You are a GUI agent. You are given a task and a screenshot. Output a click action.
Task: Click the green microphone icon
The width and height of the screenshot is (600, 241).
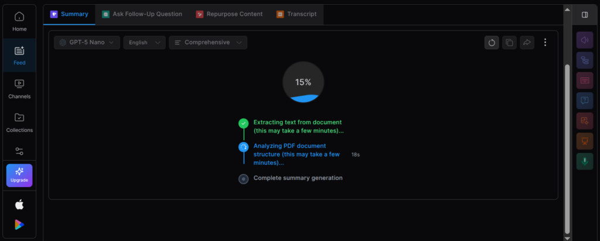[x=584, y=161]
